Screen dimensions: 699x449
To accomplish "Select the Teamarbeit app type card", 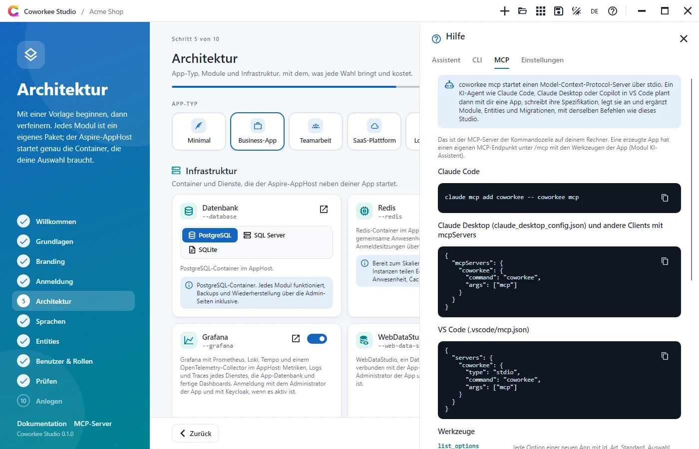I will [316, 131].
